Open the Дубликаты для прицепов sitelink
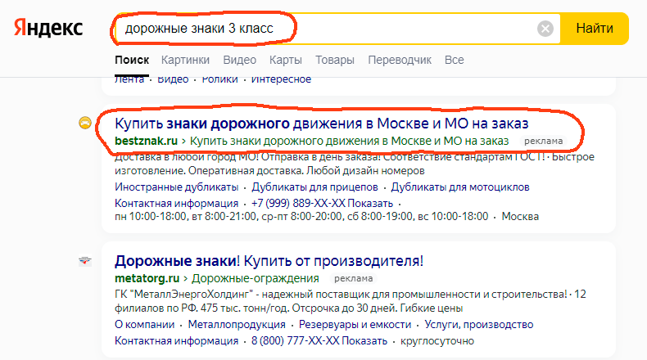647x360 pixels. click(314, 187)
